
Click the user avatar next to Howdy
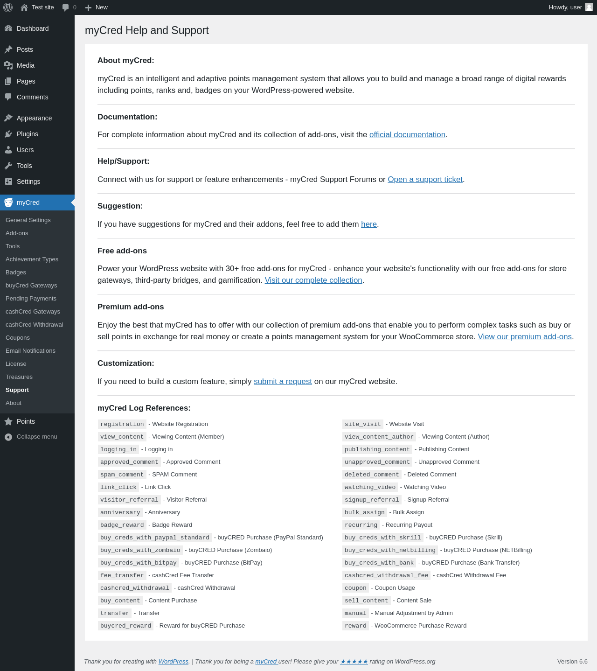point(589,7)
